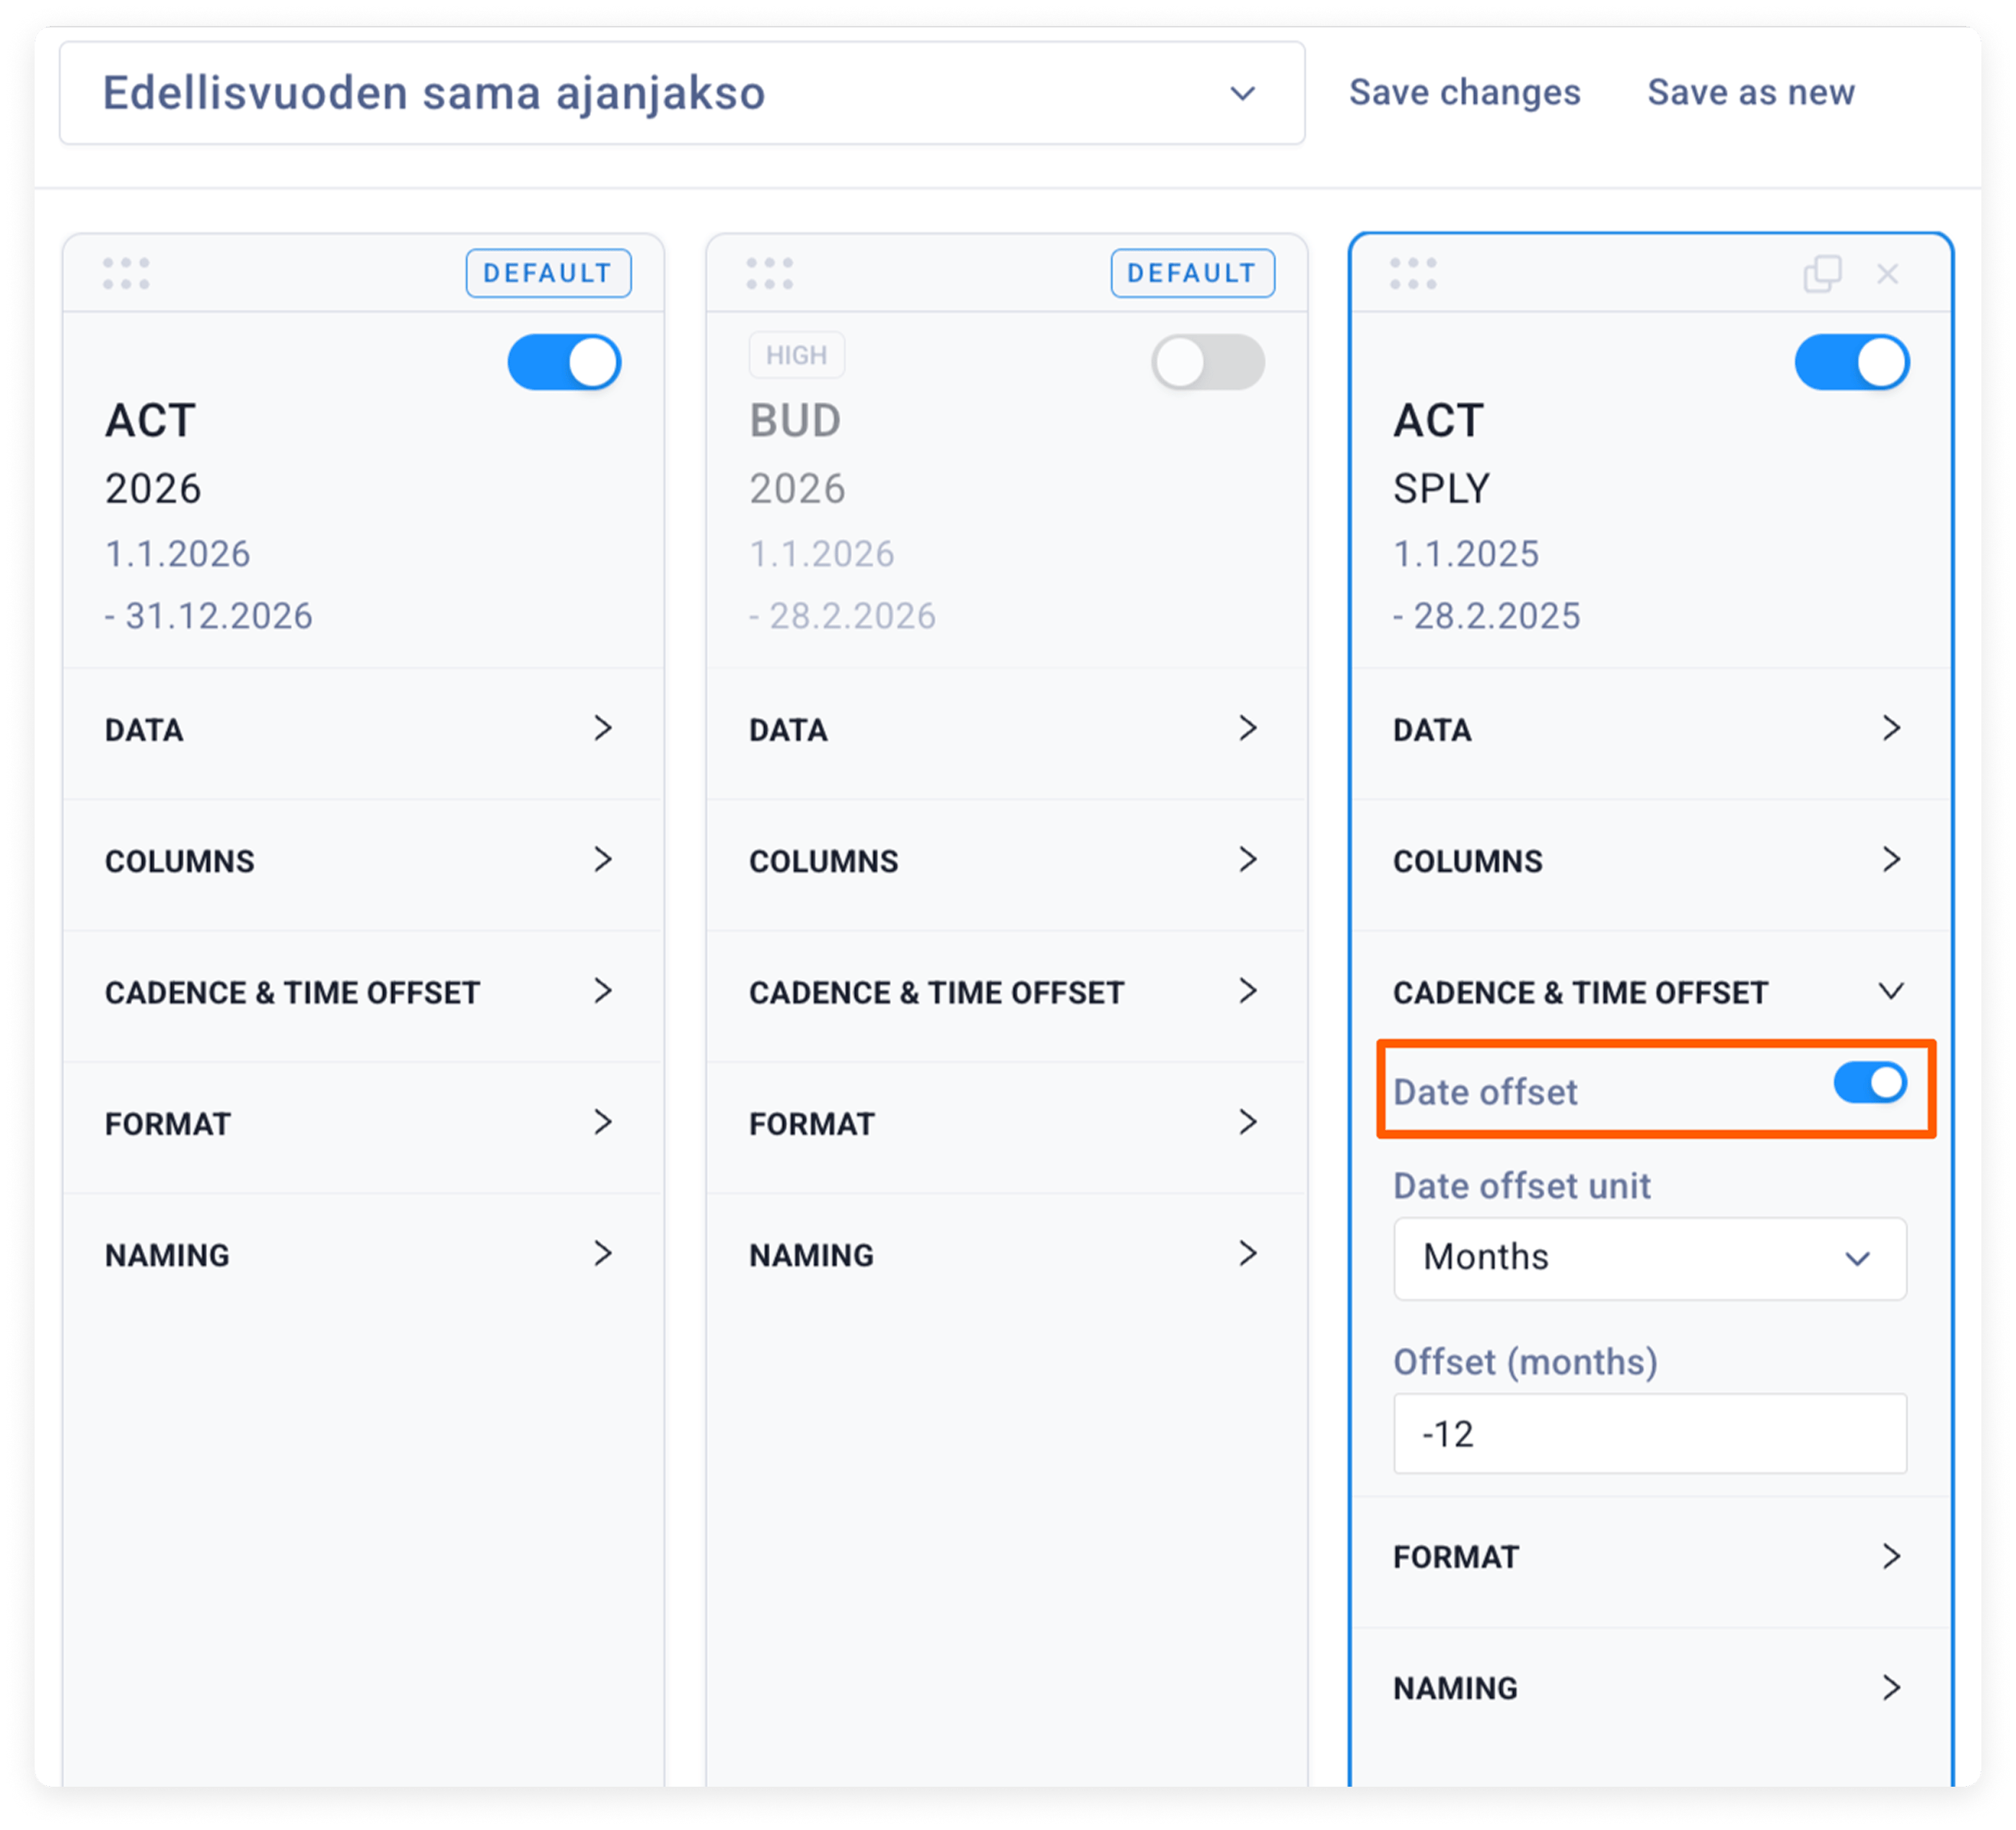Click the HIGH tag on BUD card
This screenshot has height=1830, width=2016.
coord(796,355)
